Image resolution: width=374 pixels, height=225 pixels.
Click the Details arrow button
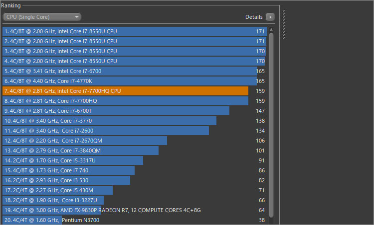270,17
